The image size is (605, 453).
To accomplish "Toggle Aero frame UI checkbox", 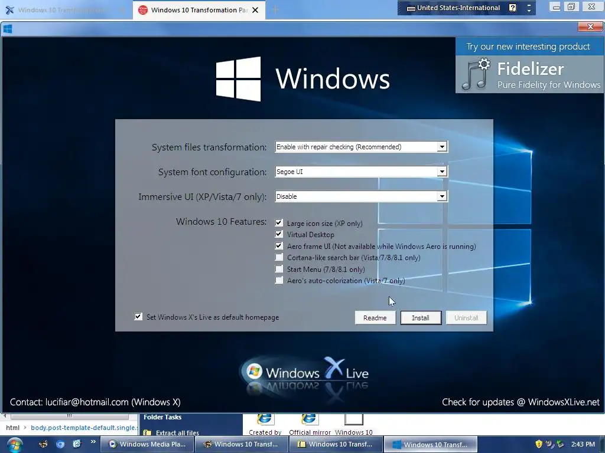I will [279, 246].
